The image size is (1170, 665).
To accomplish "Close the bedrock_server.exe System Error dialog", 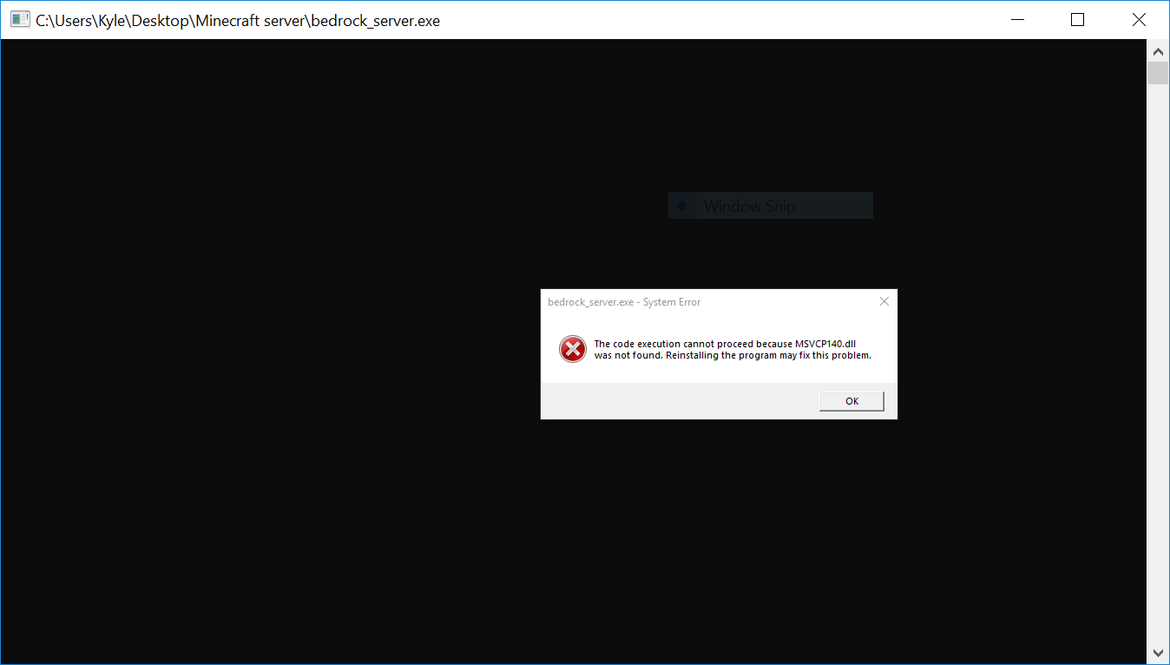I will [x=884, y=302].
